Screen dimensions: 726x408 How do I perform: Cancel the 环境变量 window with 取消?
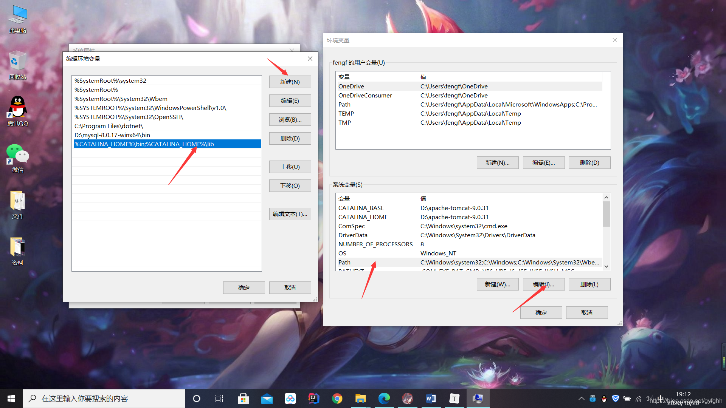[587, 313]
